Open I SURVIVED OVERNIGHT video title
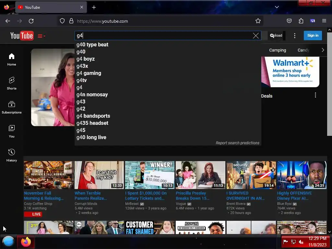Viewport: 332px width, 249px height. pyautogui.click(x=245, y=196)
